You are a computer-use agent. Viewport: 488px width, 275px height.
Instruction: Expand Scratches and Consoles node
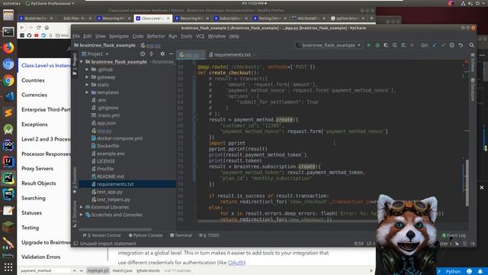click(x=82, y=215)
